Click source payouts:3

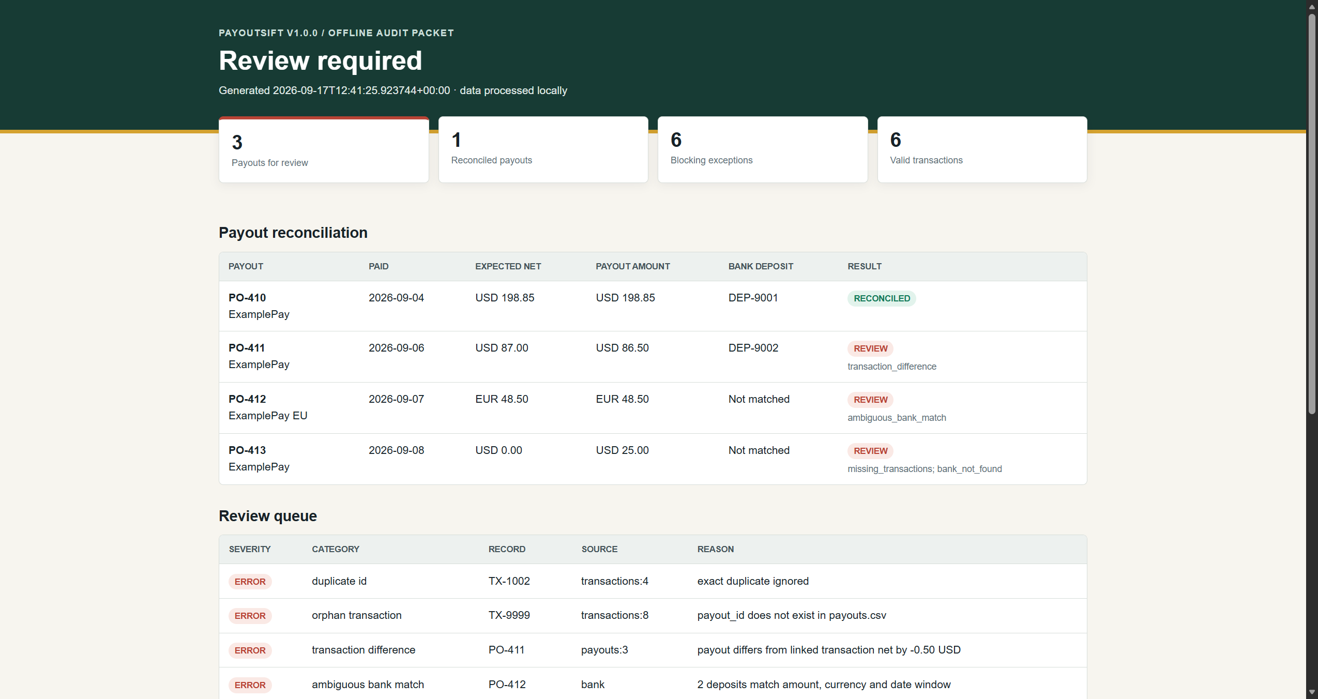(604, 650)
